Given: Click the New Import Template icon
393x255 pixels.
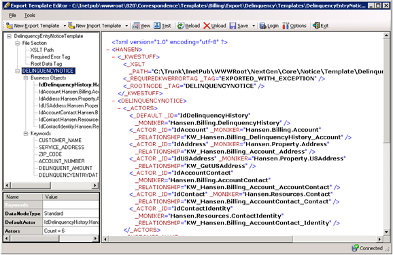Looking at the screenshot, I should click(71, 26).
